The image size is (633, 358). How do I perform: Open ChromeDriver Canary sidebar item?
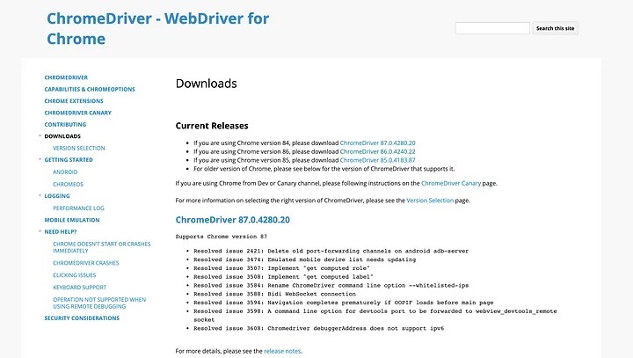[x=78, y=113]
